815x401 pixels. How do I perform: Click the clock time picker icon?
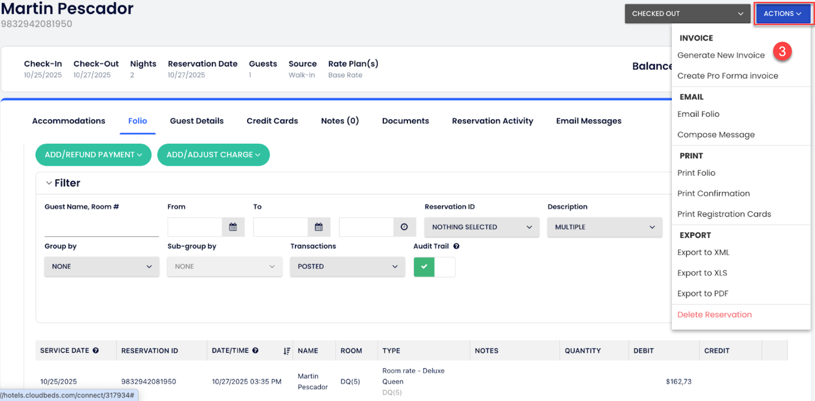pyautogui.click(x=404, y=227)
